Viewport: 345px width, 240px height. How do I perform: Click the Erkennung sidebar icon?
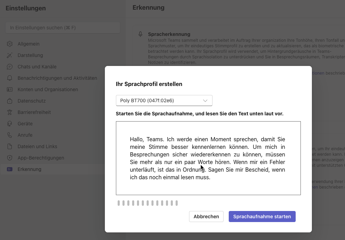pyautogui.click(x=9, y=169)
